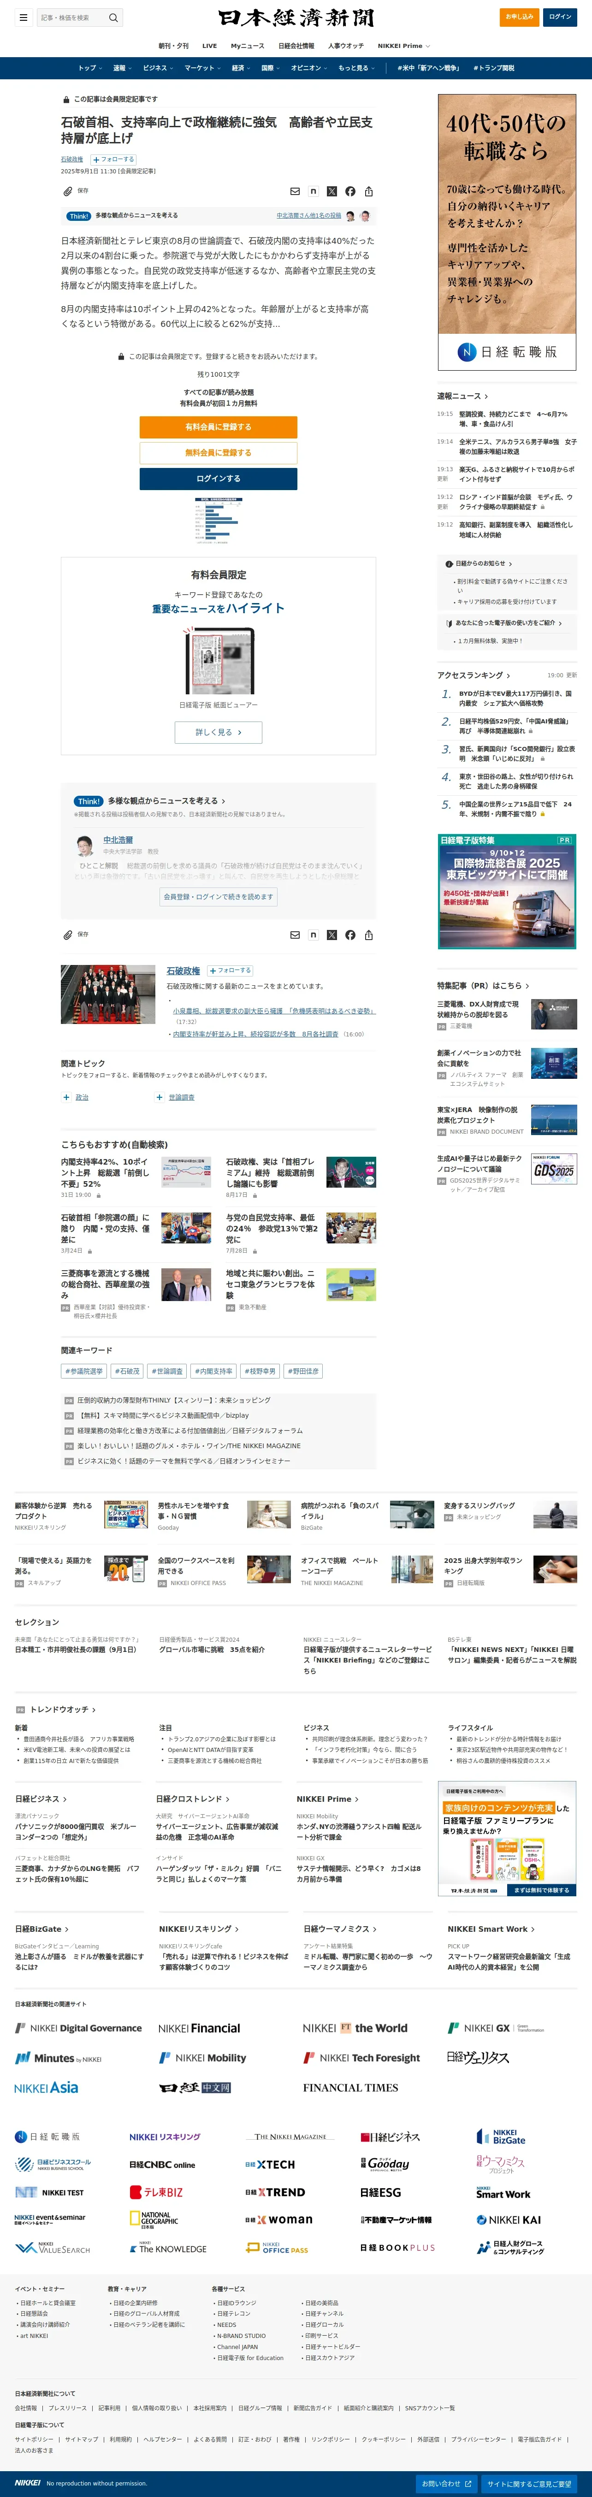Expand the NIKKEI Prime menu
Viewport: 592px width, 2497px height.
pos(403,46)
